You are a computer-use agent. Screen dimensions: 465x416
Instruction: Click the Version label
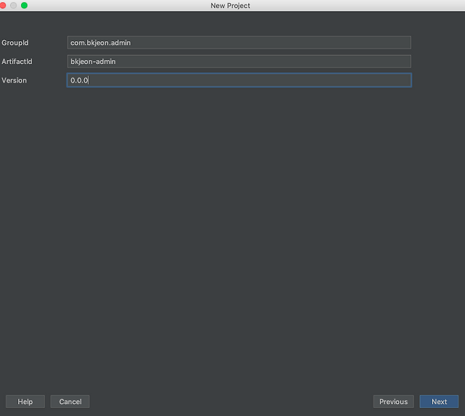[x=14, y=80]
